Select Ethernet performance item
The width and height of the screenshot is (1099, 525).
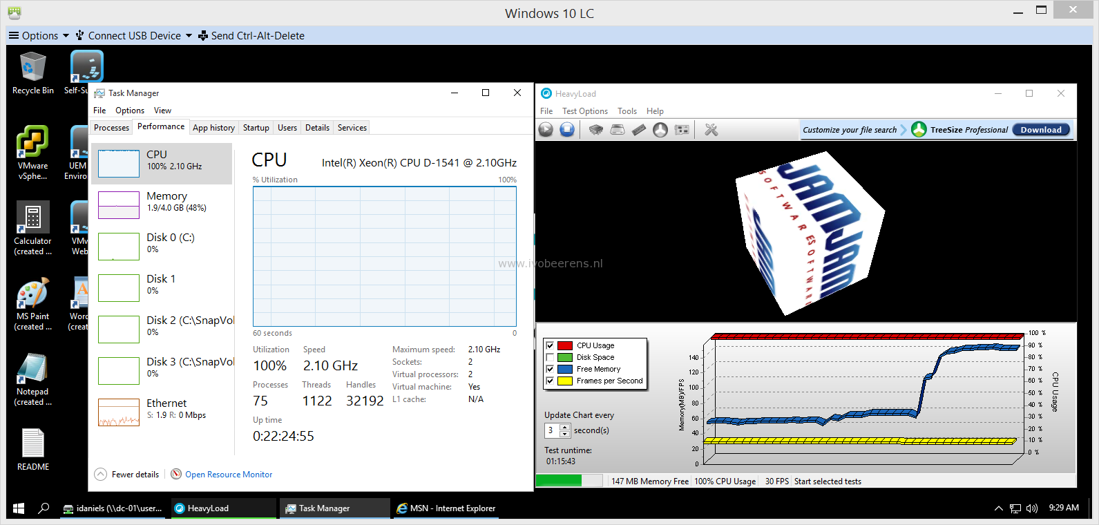(x=162, y=412)
